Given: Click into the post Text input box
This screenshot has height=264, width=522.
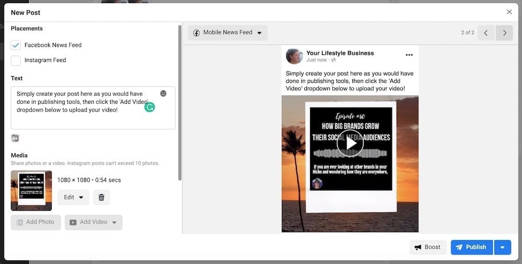Looking at the screenshot, I should 93,108.
